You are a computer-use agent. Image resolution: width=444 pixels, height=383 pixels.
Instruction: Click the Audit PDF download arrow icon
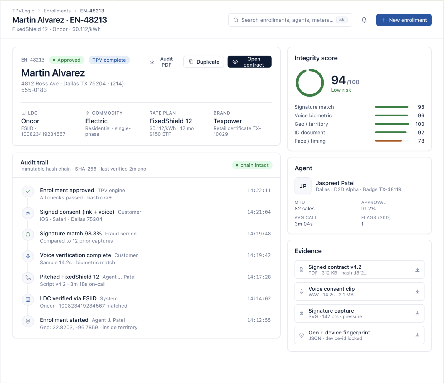[x=152, y=62]
